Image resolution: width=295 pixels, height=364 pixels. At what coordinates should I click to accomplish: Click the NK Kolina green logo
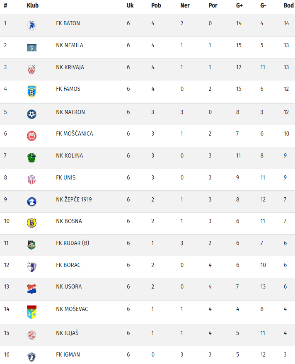pos(31,158)
